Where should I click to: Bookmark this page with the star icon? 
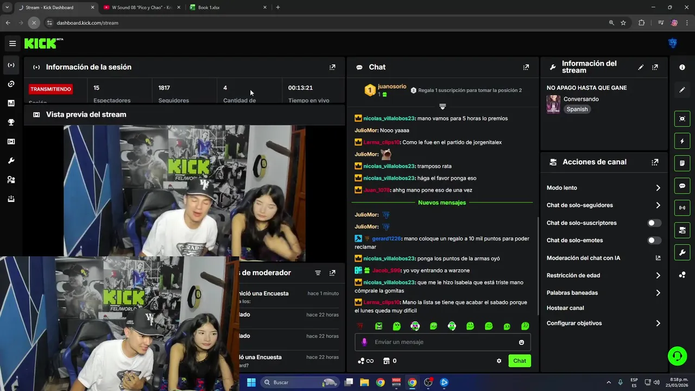click(623, 23)
